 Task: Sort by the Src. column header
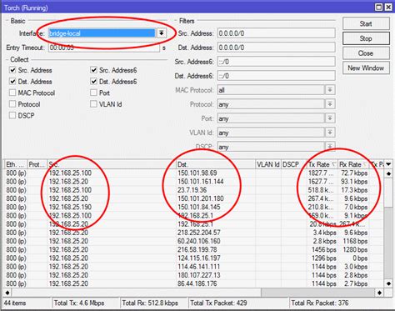(112, 164)
